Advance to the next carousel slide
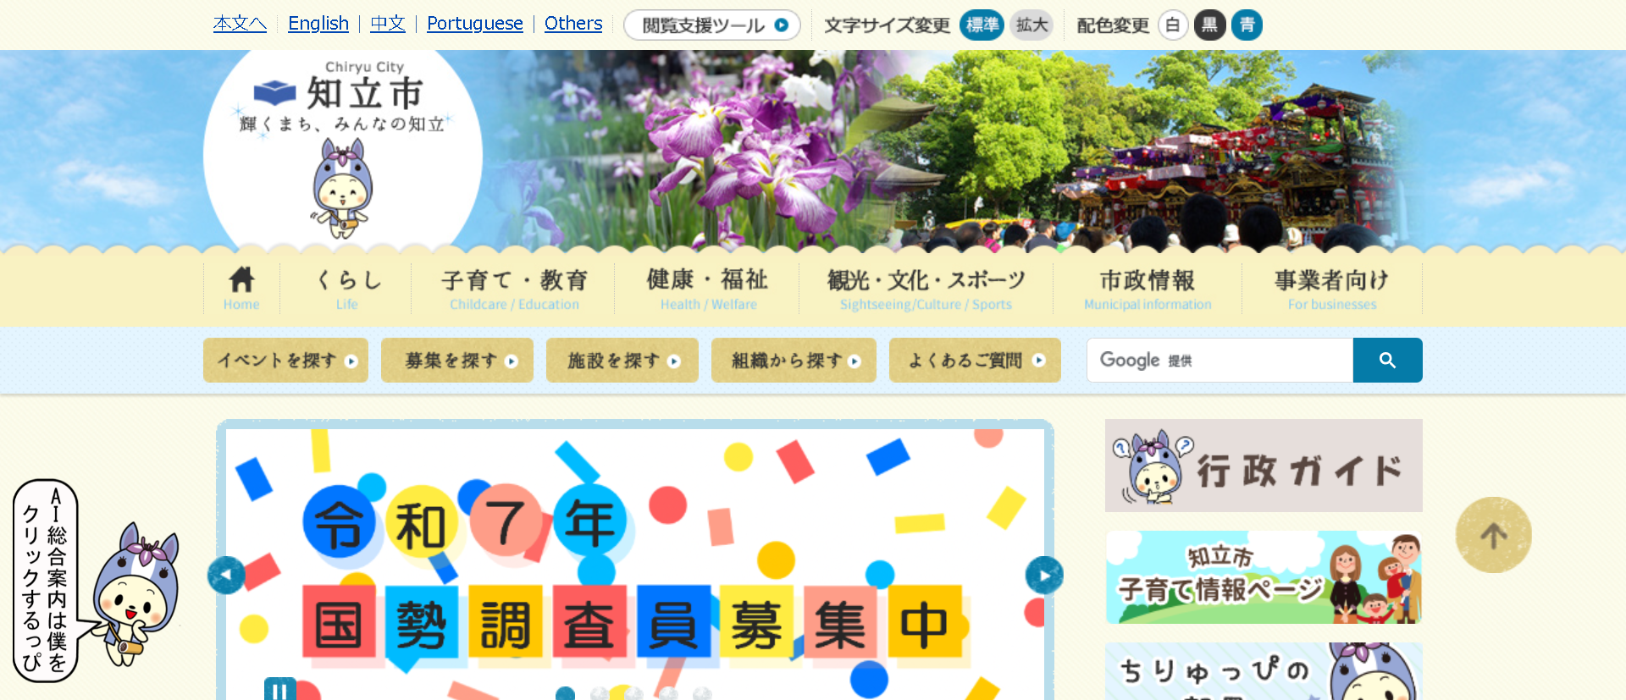The image size is (1626, 700). click(x=1044, y=576)
